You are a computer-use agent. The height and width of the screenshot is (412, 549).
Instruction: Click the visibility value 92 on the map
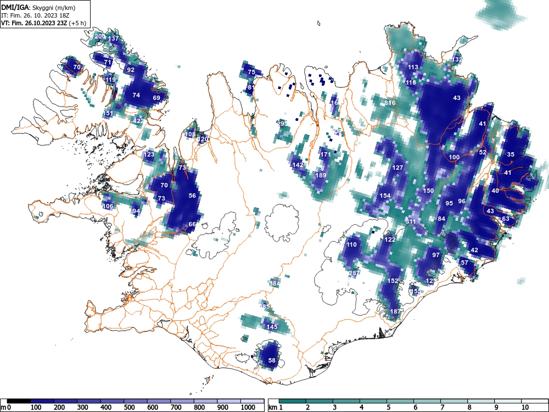click(x=131, y=70)
